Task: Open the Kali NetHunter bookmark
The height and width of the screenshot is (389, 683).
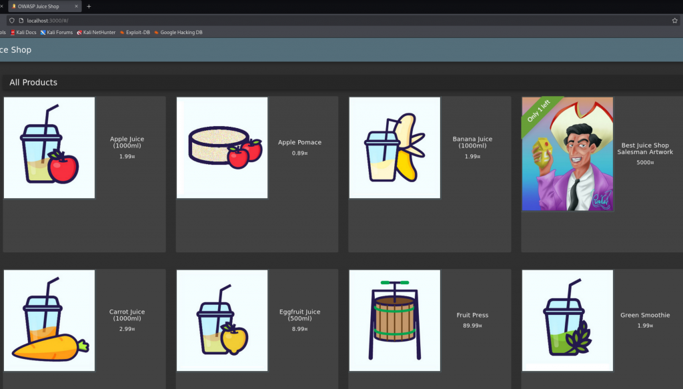Action: pos(96,32)
